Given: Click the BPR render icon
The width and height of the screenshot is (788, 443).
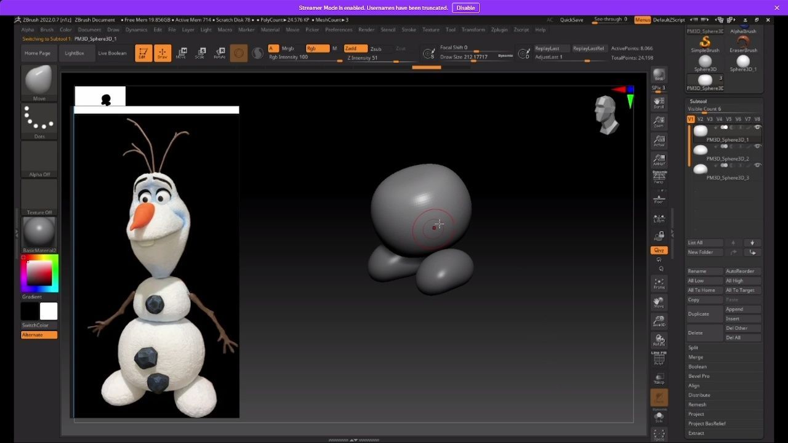Looking at the screenshot, I should click(x=659, y=74).
